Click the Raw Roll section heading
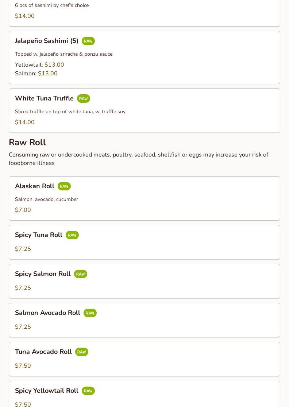This screenshot has height=407, width=289. (27, 142)
